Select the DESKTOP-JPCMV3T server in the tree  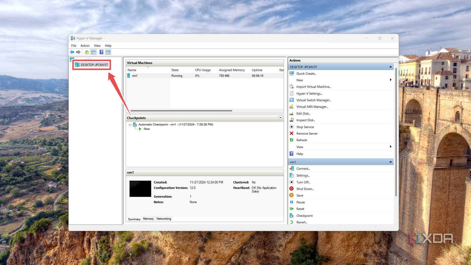91,65
